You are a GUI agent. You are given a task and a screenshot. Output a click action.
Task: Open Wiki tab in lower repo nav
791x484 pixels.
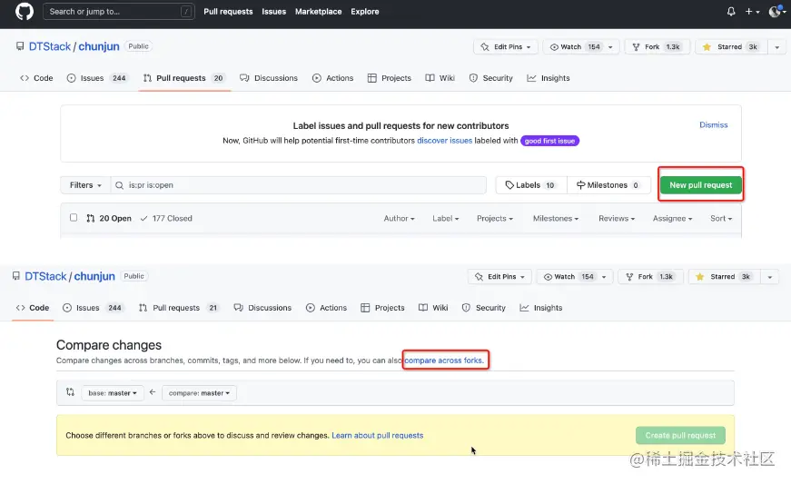tap(433, 308)
